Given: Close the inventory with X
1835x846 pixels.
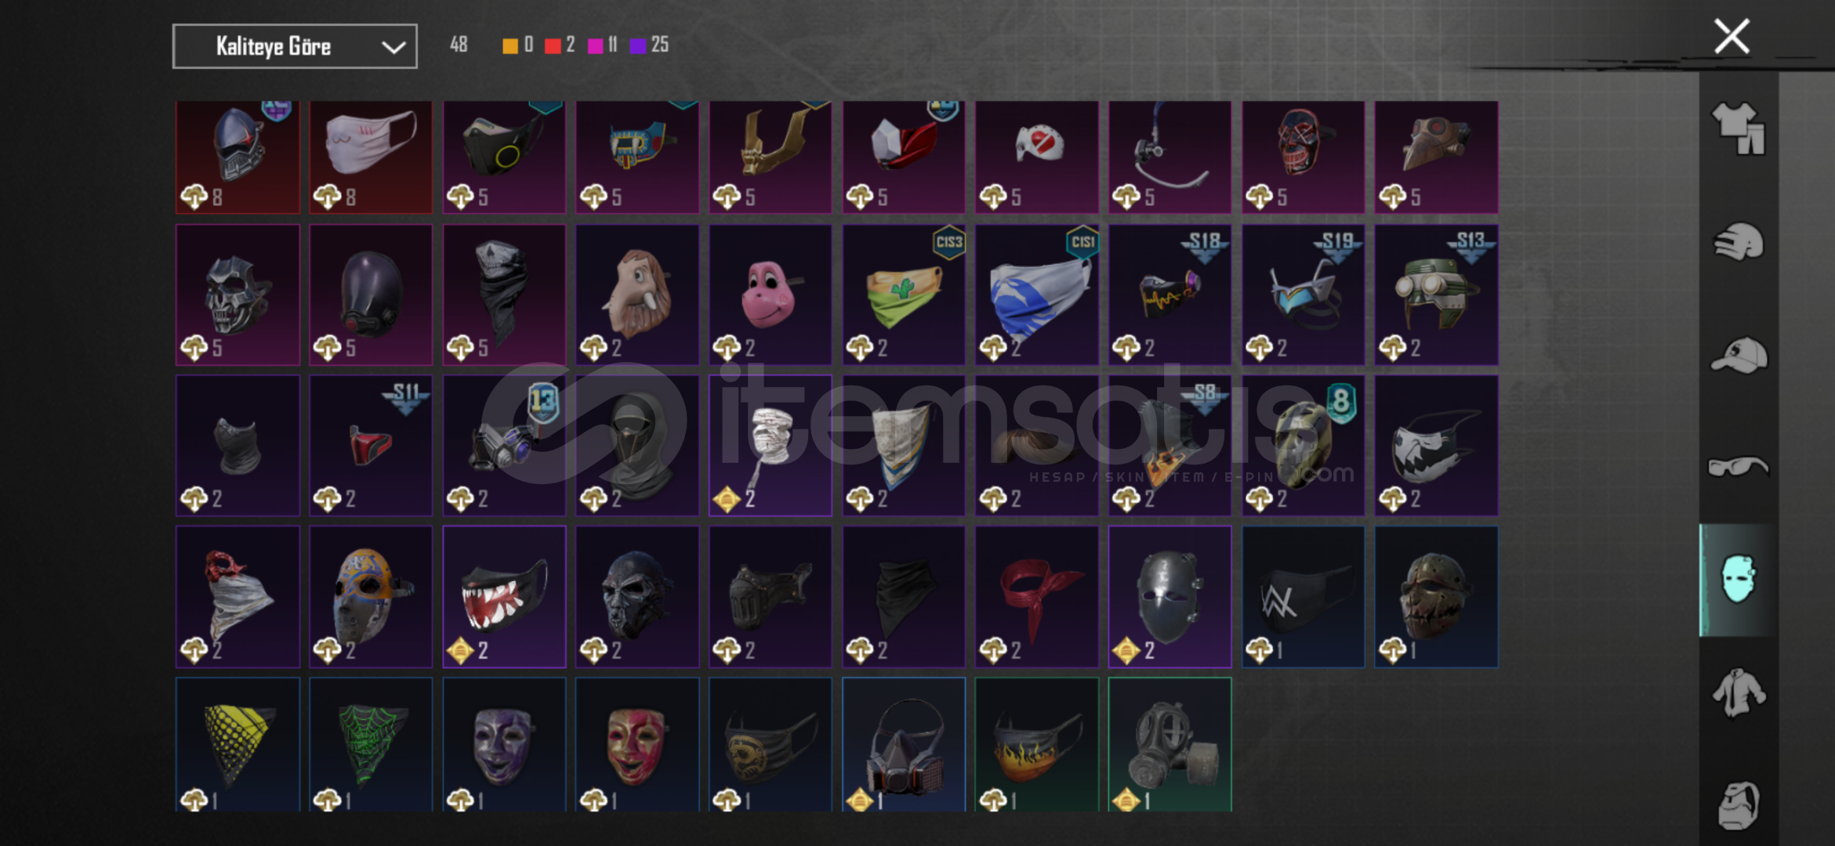Looking at the screenshot, I should 1732,37.
